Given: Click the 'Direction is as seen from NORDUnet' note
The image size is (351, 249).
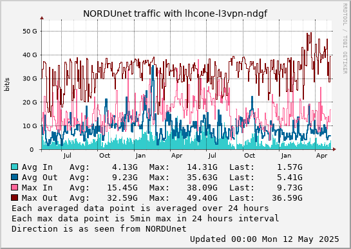Looking at the screenshot, I should (99, 229).
